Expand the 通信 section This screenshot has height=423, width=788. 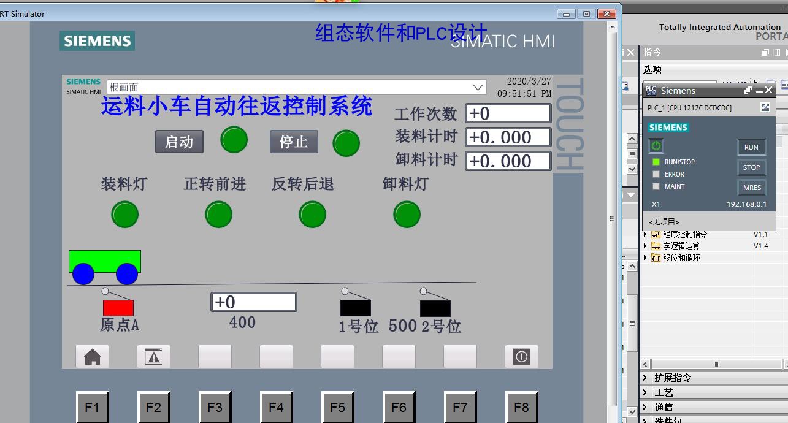(x=645, y=407)
